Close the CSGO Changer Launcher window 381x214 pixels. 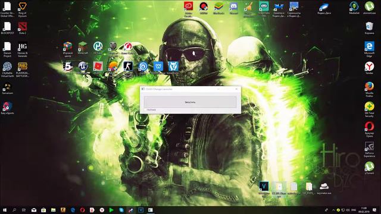236,89
